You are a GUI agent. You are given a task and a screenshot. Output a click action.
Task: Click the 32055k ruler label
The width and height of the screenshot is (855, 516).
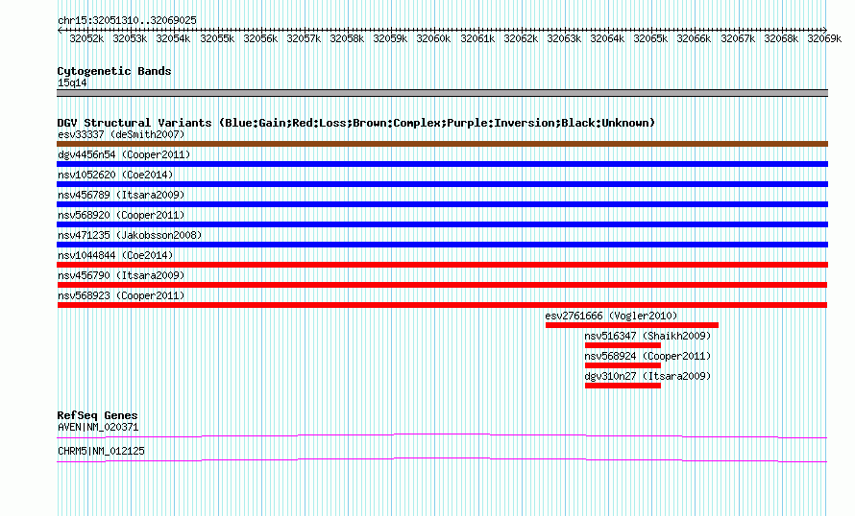point(217,38)
